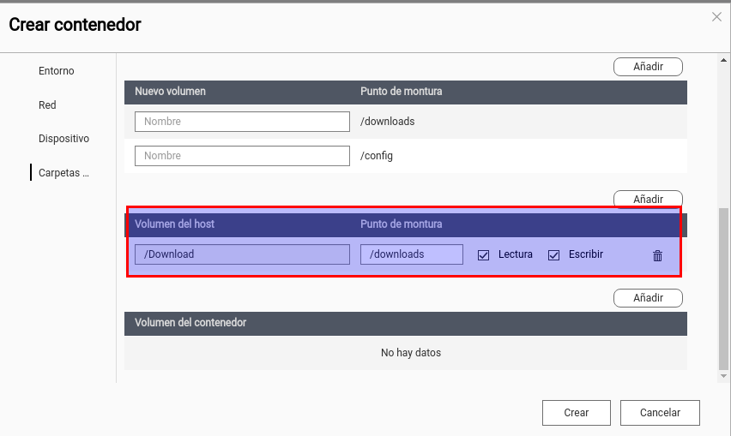The height and width of the screenshot is (436, 731).
Task: Open the Entorno section
Action: point(57,71)
